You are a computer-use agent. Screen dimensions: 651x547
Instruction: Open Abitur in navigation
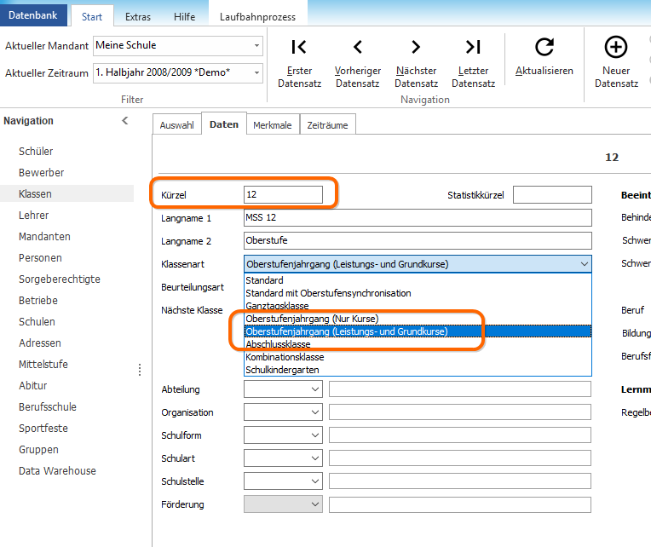[x=32, y=386]
